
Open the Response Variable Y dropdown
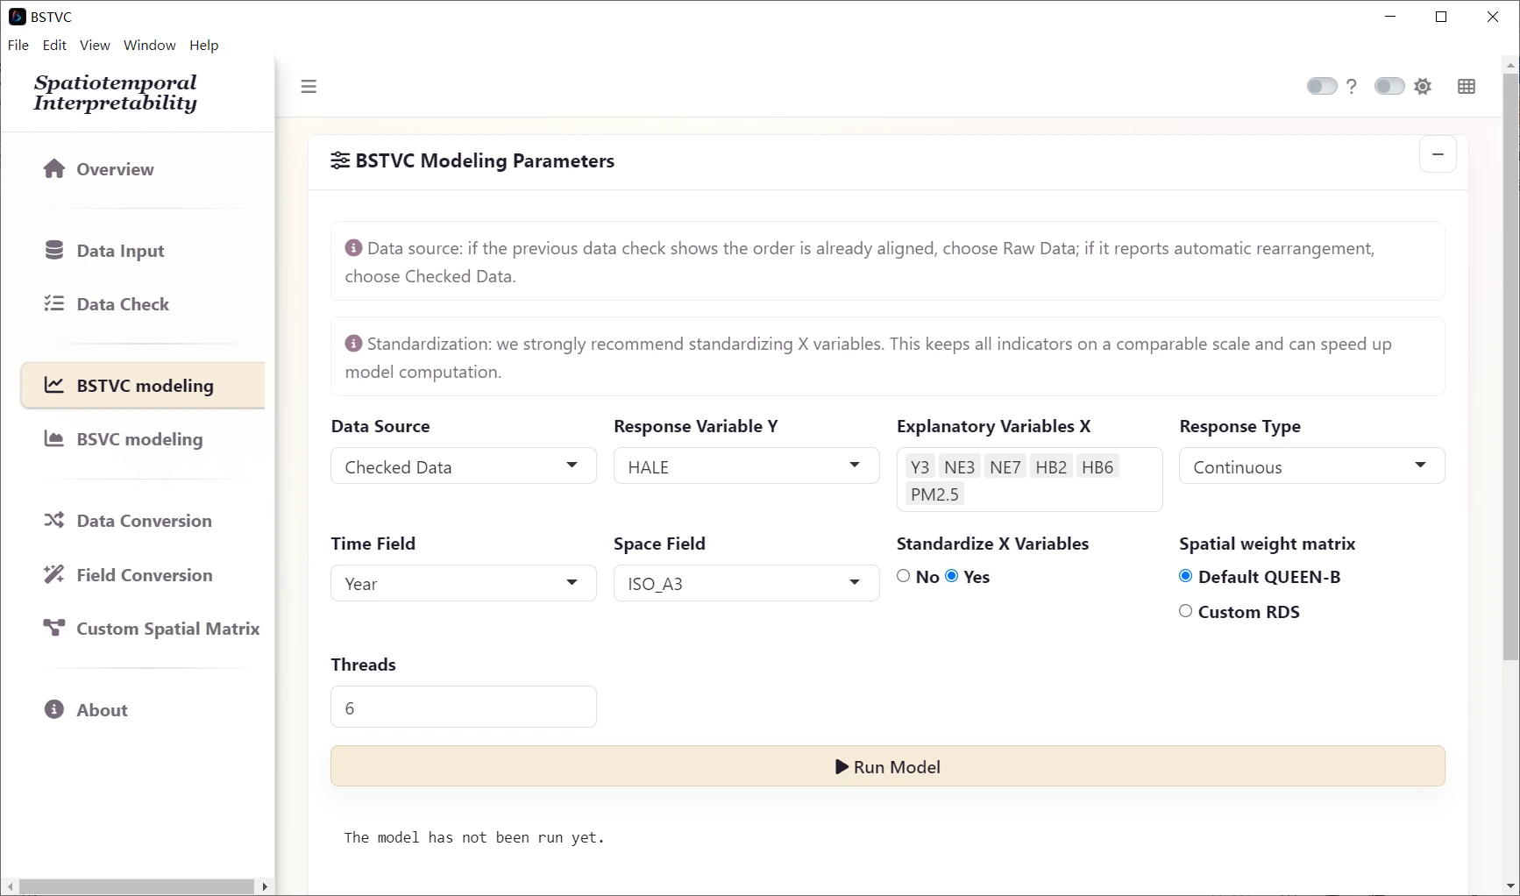[x=747, y=466]
